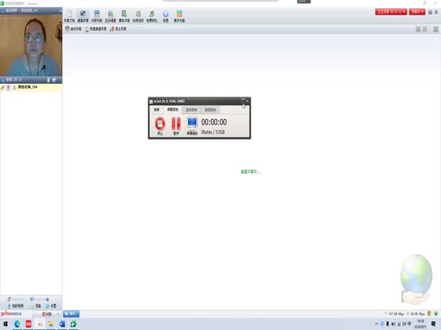Switch to the 游戏录制 tab in oCam

[x=191, y=109]
